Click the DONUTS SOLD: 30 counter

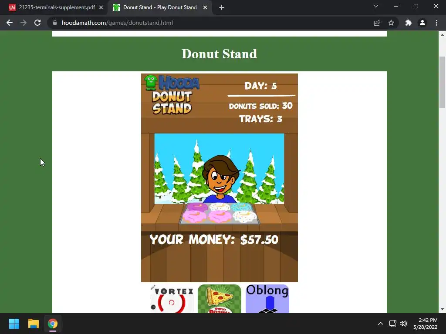tap(260, 106)
